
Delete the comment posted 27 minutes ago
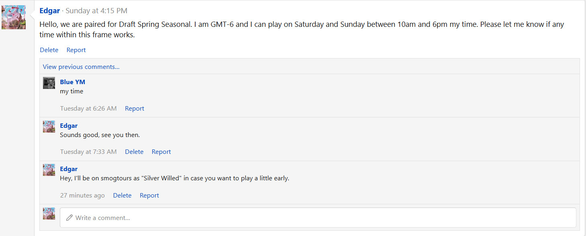(122, 196)
